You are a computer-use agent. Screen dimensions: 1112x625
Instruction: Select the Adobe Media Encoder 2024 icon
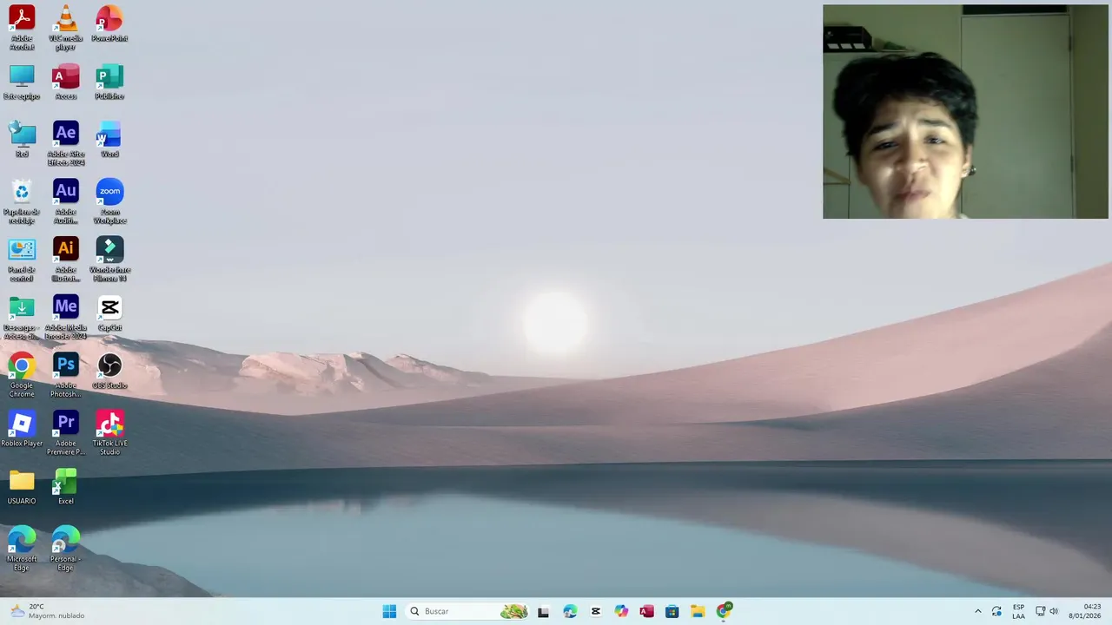click(x=66, y=317)
